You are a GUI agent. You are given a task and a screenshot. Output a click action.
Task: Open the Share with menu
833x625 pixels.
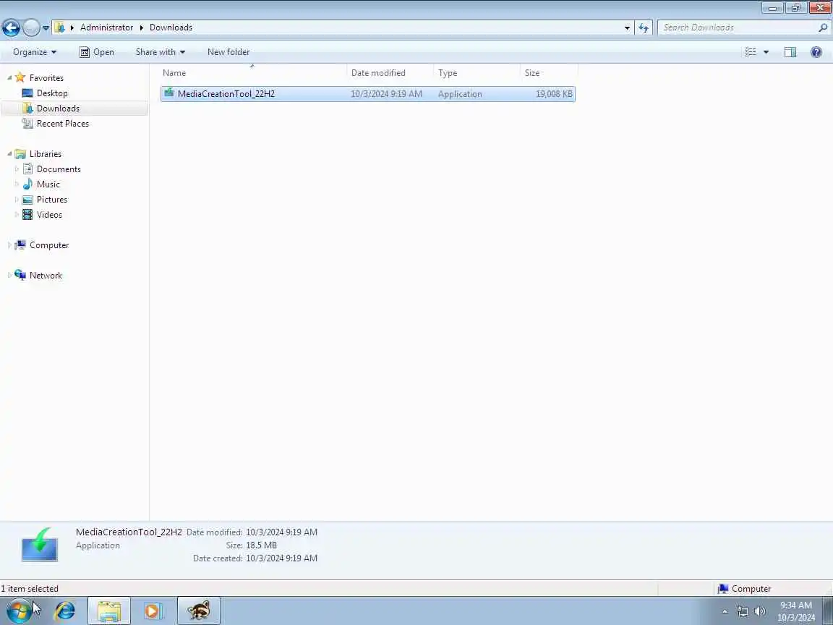[161, 52]
